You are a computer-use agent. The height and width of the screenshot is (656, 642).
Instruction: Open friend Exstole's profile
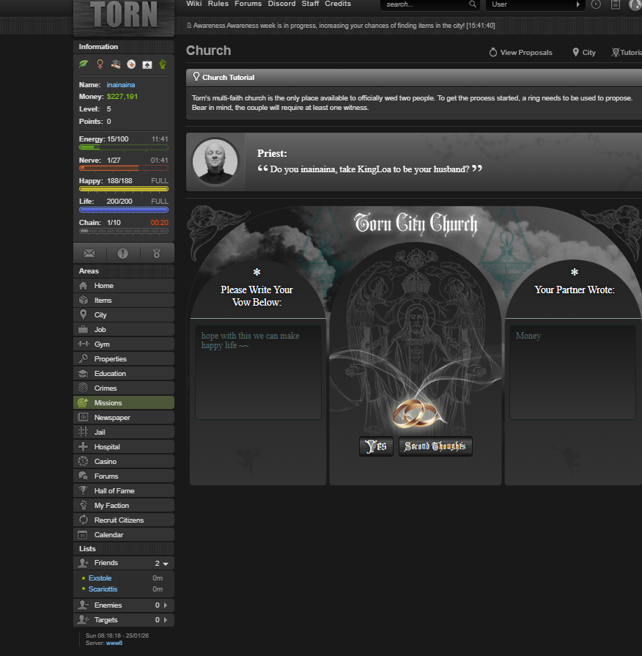pos(100,578)
